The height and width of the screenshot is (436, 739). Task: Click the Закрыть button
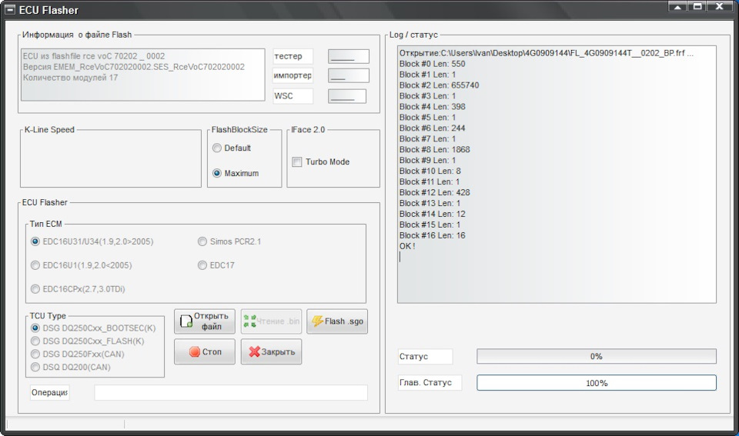point(271,351)
